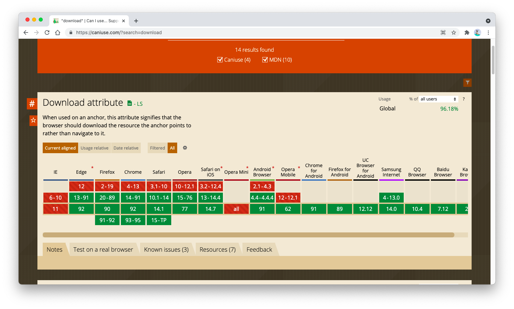Click IE 11 support cell
The height and width of the screenshot is (309, 514).
tap(56, 209)
